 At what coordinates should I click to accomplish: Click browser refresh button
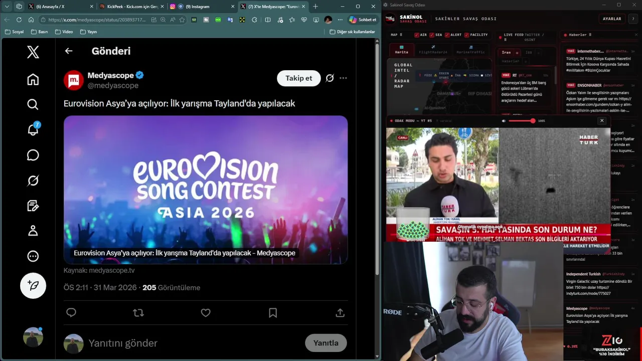click(x=19, y=20)
